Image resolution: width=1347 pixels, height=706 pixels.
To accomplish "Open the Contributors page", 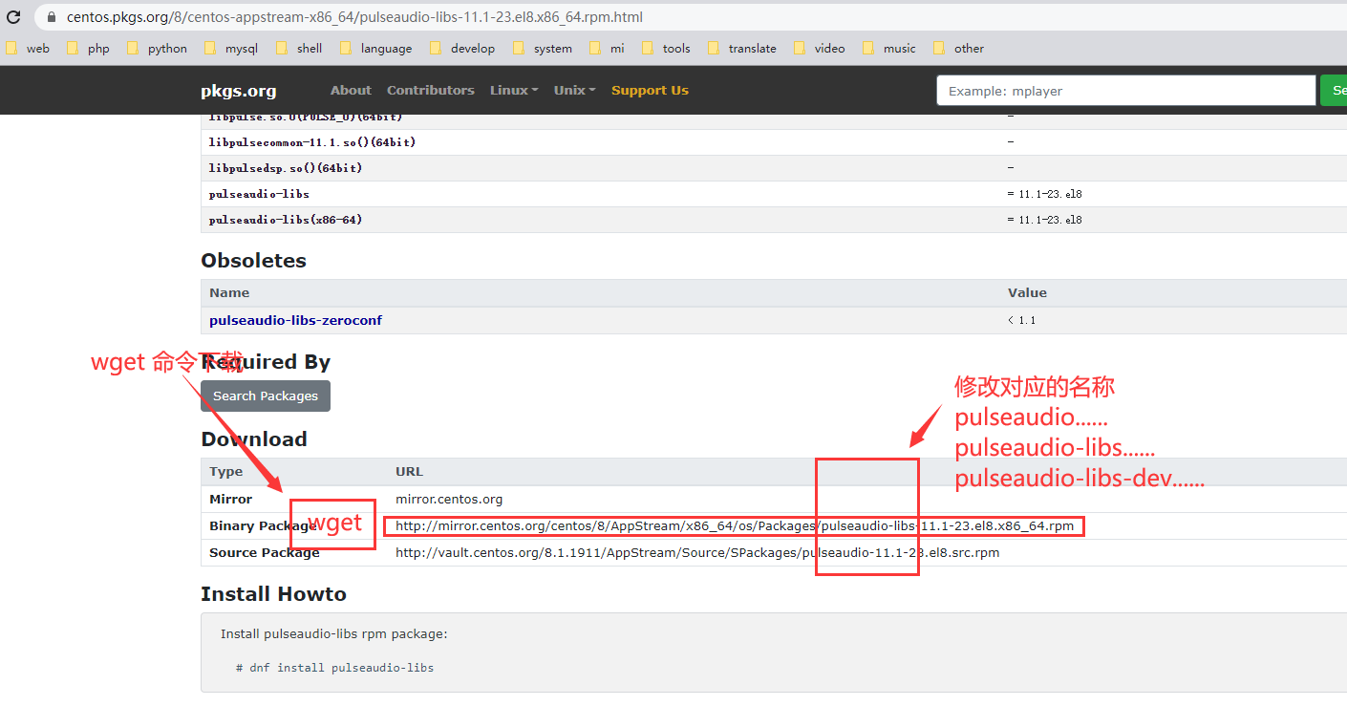I will click(430, 90).
